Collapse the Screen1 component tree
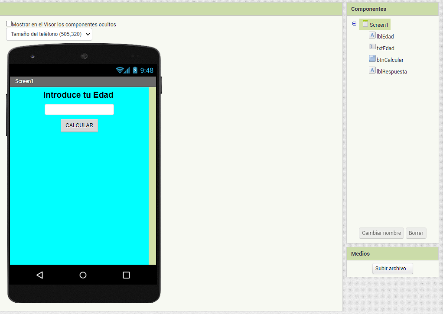The width and height of the screenshot is (443, 314). click(x=355, y=24)
